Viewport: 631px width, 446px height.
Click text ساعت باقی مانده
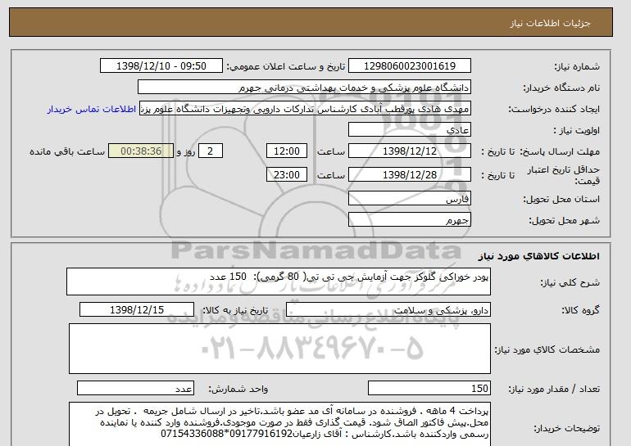click(67, 152)
